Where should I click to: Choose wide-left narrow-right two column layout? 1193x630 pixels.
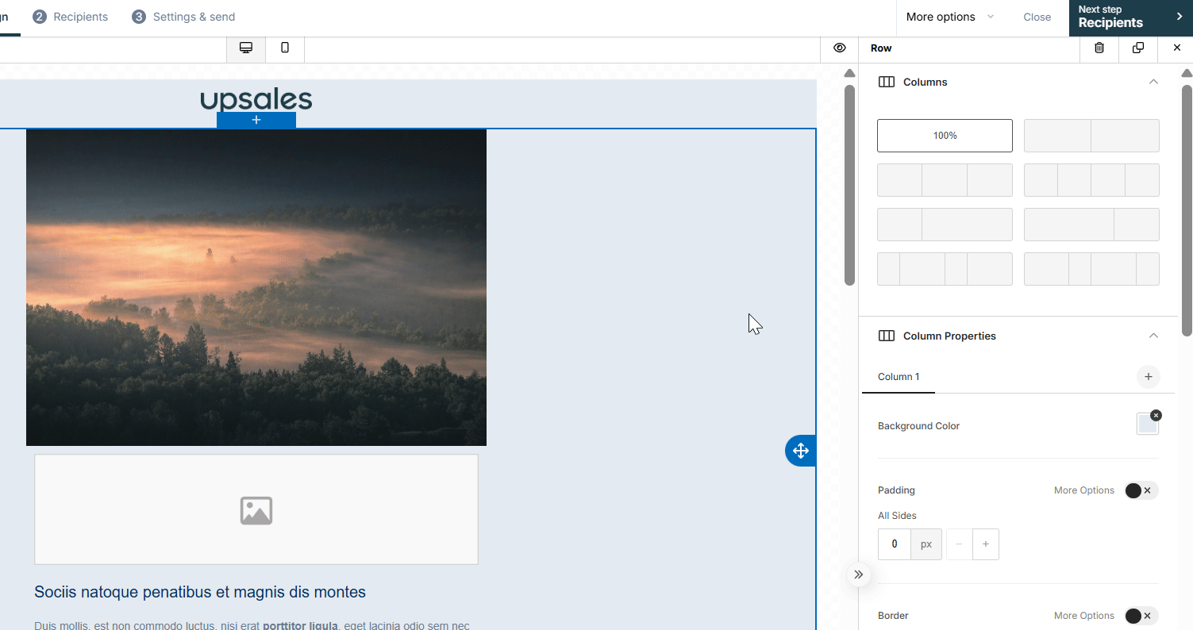[1091, 225]
